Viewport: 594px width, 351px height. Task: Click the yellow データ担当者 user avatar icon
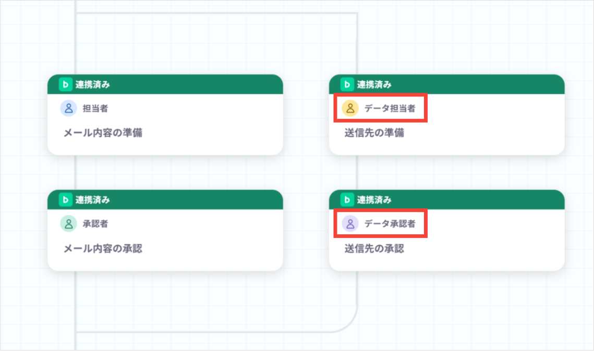[x=350, y=108]
